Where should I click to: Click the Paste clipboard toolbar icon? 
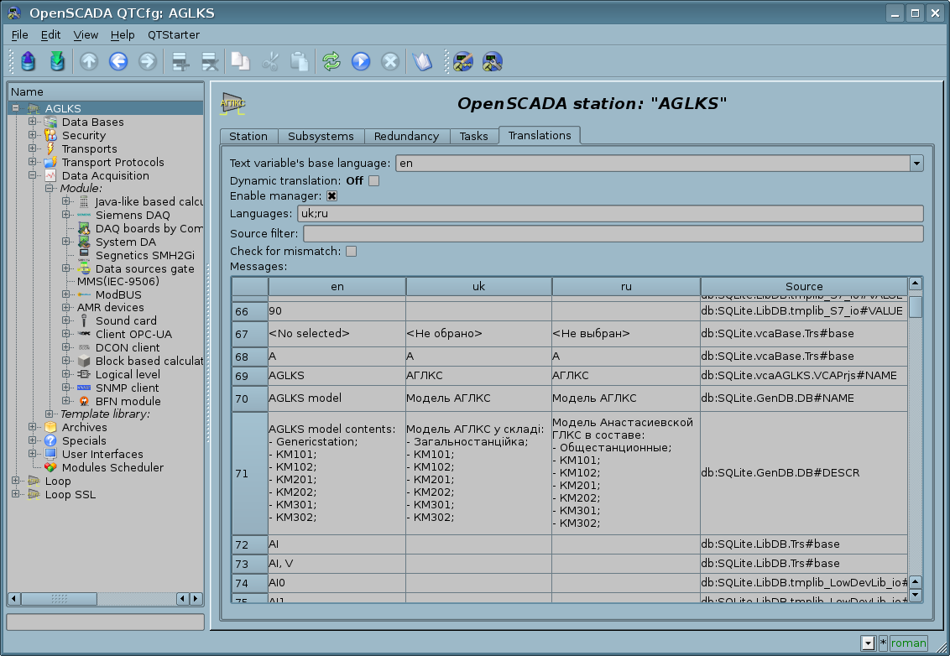click(300, 61)
